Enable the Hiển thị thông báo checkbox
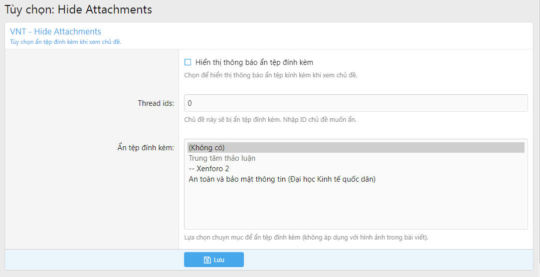The image size is (540, 277). (188, 62)
